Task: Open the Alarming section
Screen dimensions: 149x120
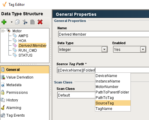Action: coord(25,108)
